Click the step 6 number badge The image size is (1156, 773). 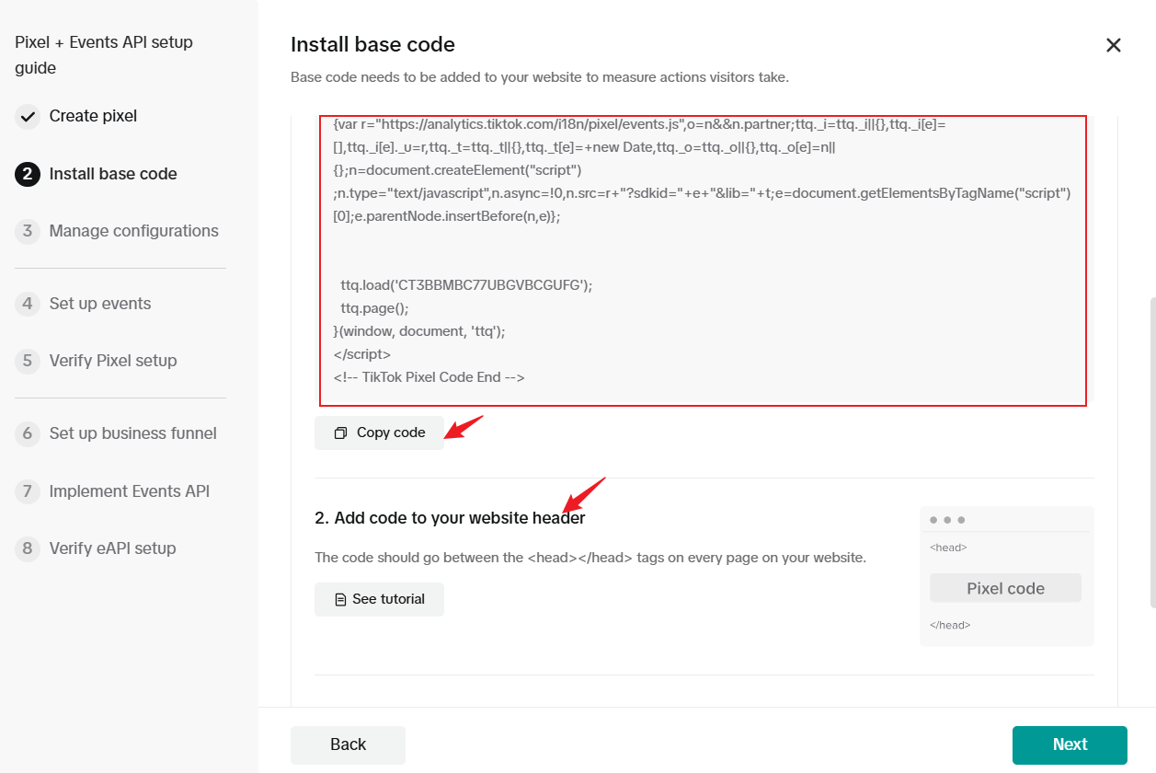(x=28, y=433)
